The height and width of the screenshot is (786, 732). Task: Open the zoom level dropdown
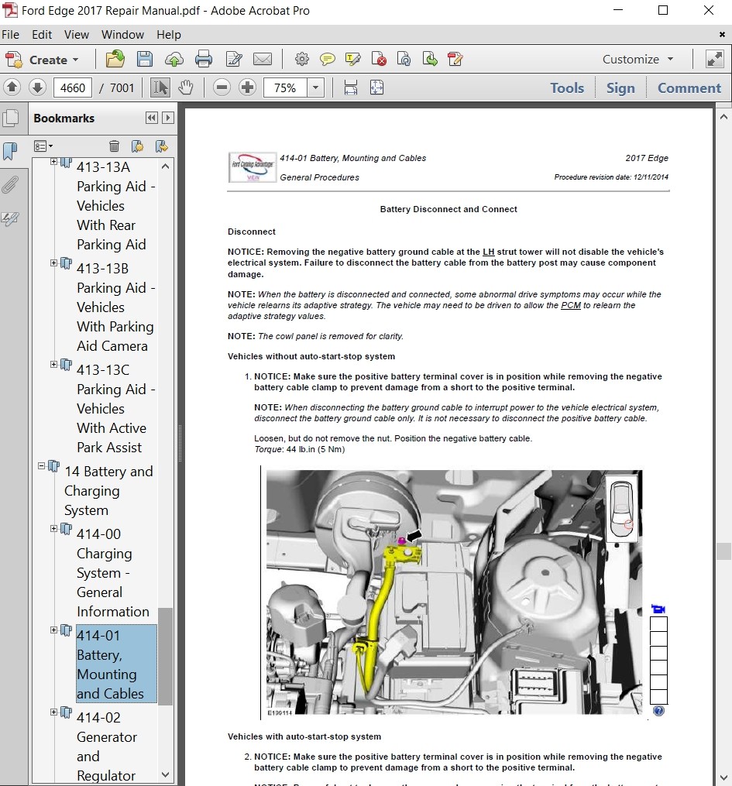[315, 88]
